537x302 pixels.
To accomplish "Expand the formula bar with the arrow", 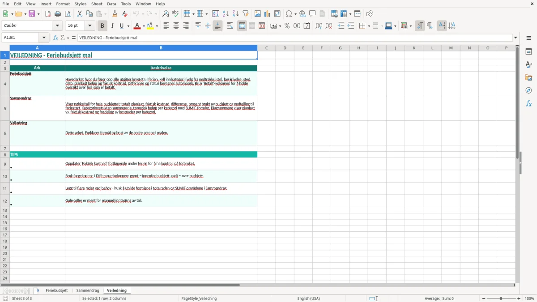I will click(516, 38).
